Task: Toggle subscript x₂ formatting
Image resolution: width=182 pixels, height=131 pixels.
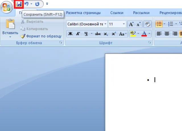Action: click(106, 34)
